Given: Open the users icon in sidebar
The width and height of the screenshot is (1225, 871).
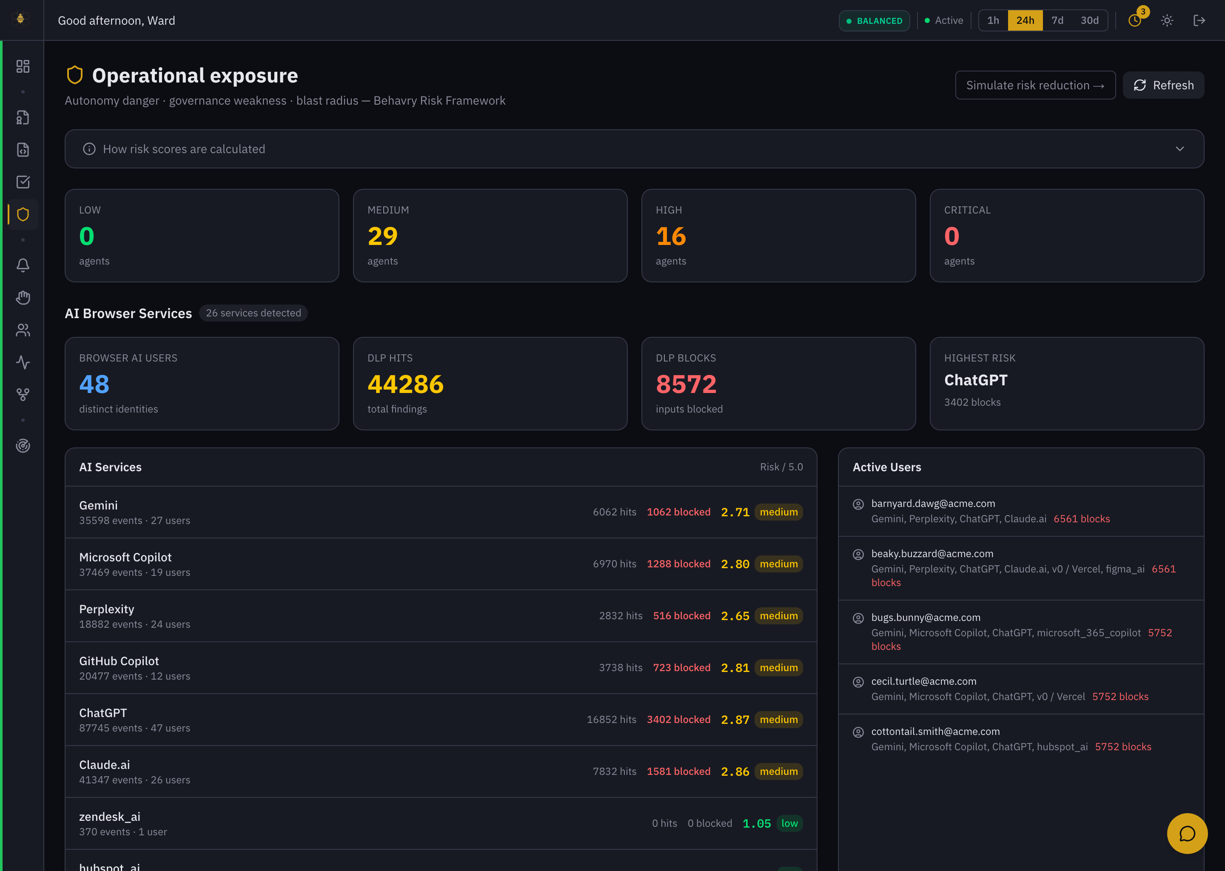Looking at the screenshot, I should tap(23, 330).
